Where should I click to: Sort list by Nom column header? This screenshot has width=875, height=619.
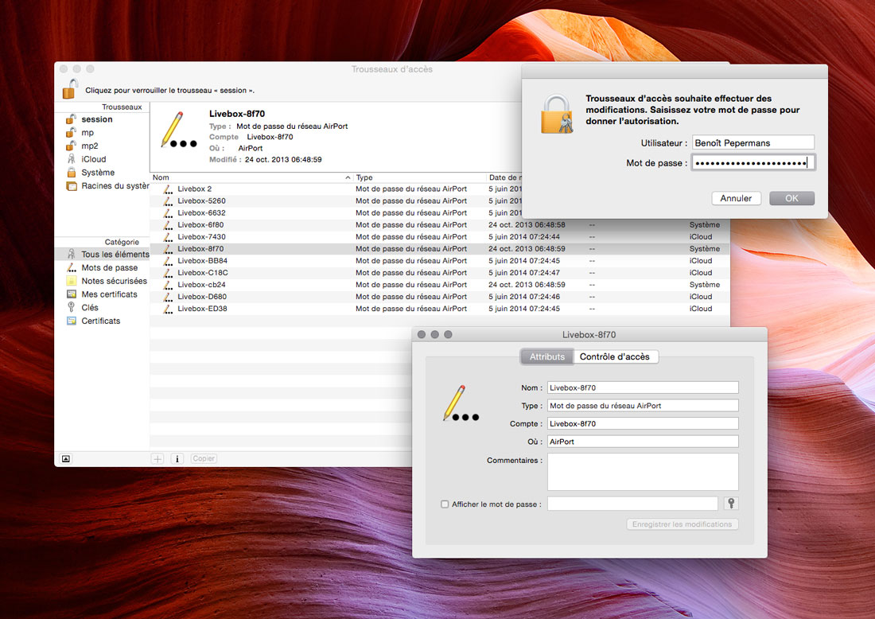click(x=251, y=177)
